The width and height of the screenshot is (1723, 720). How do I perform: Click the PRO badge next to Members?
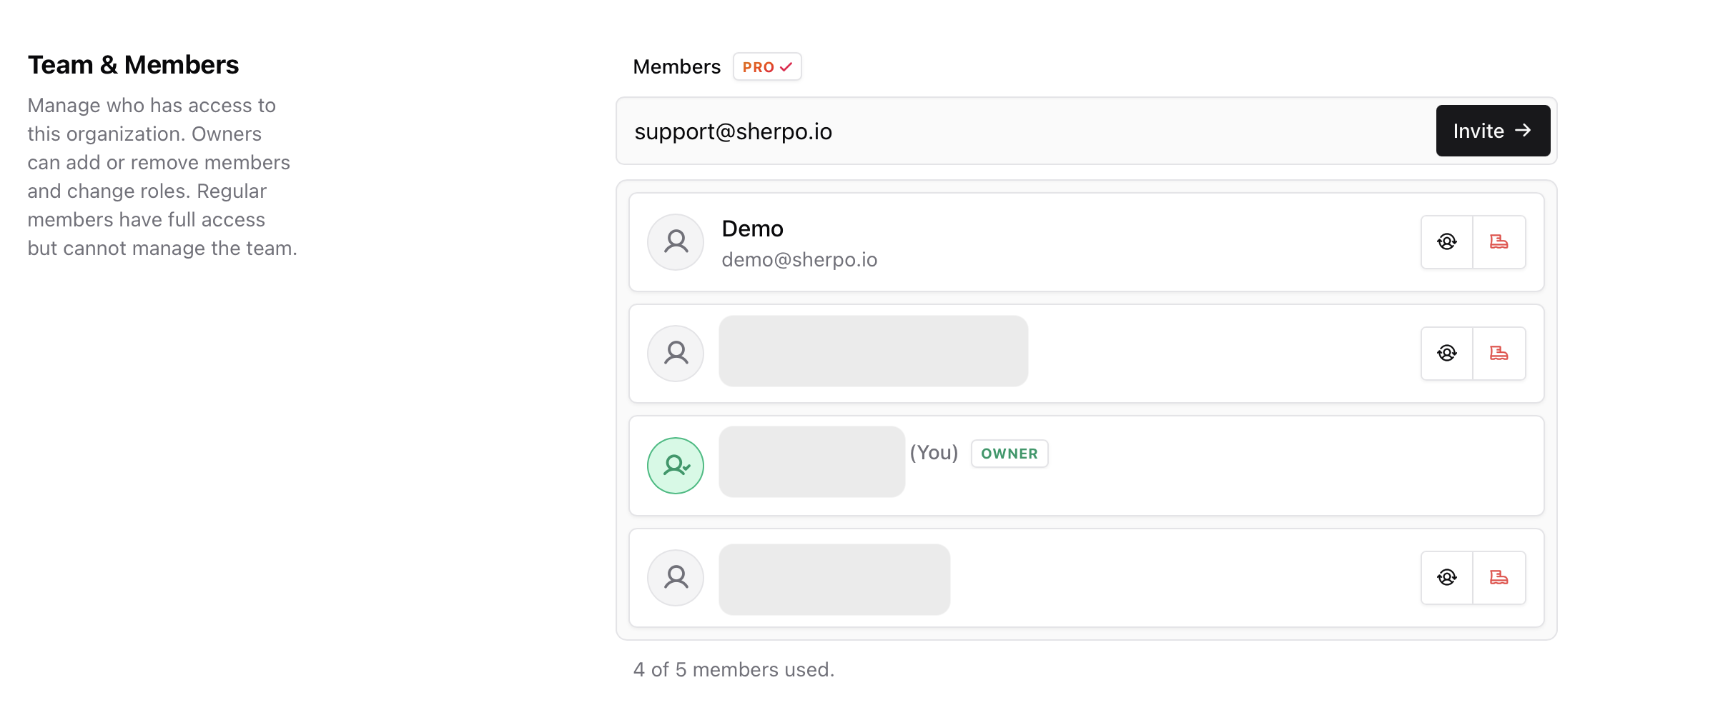(x=766, y=66)
